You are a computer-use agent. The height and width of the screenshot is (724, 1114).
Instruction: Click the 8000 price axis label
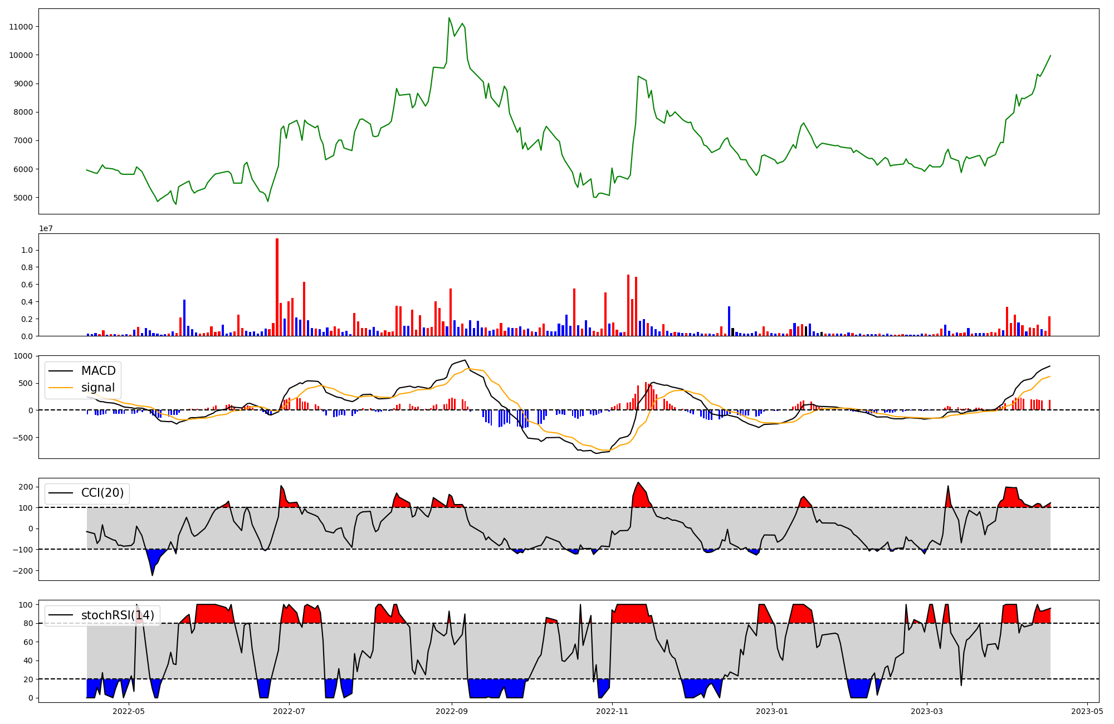pos(23,112)
